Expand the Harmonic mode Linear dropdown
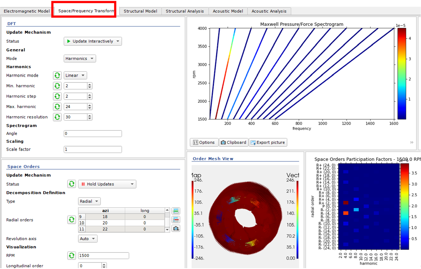Viewport: 421px width, 269px height. click(x=75, y=75)
